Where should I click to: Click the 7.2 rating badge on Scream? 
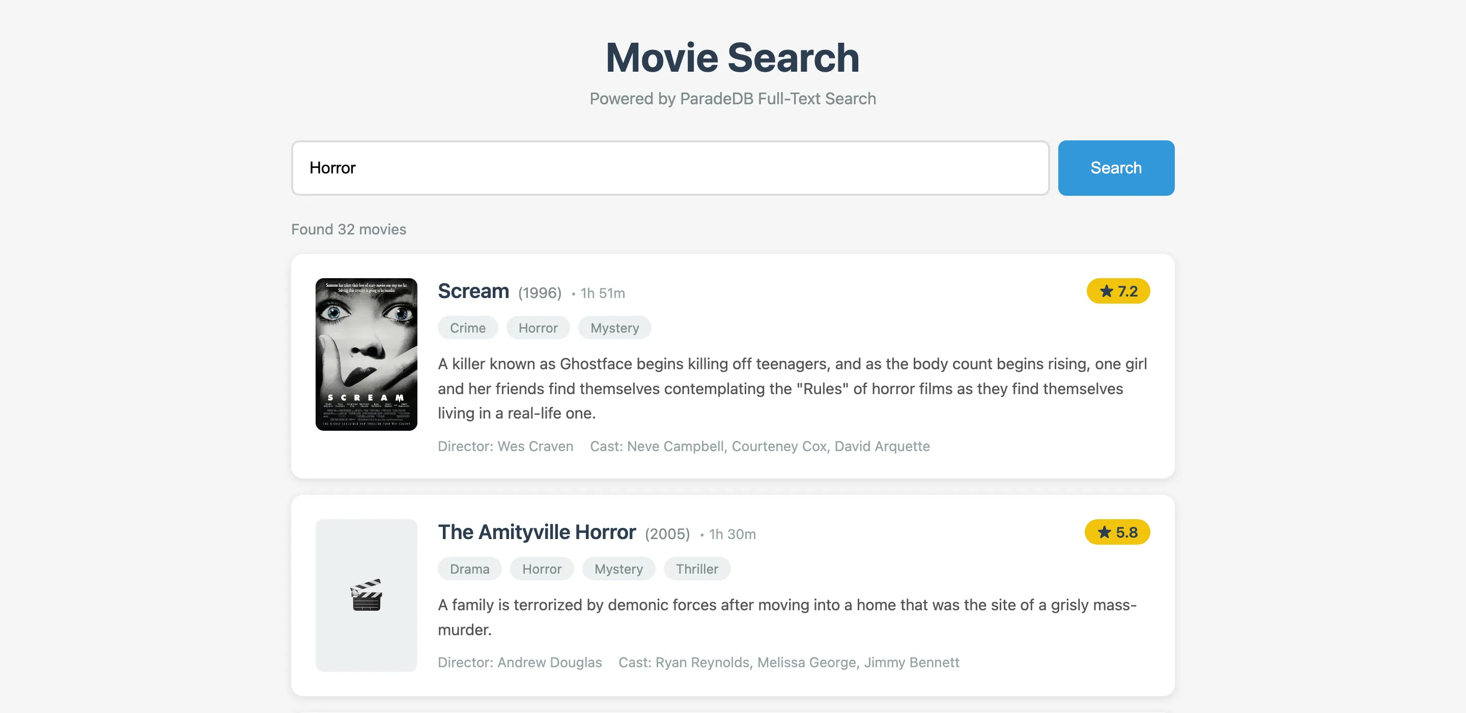point(1117,291)
